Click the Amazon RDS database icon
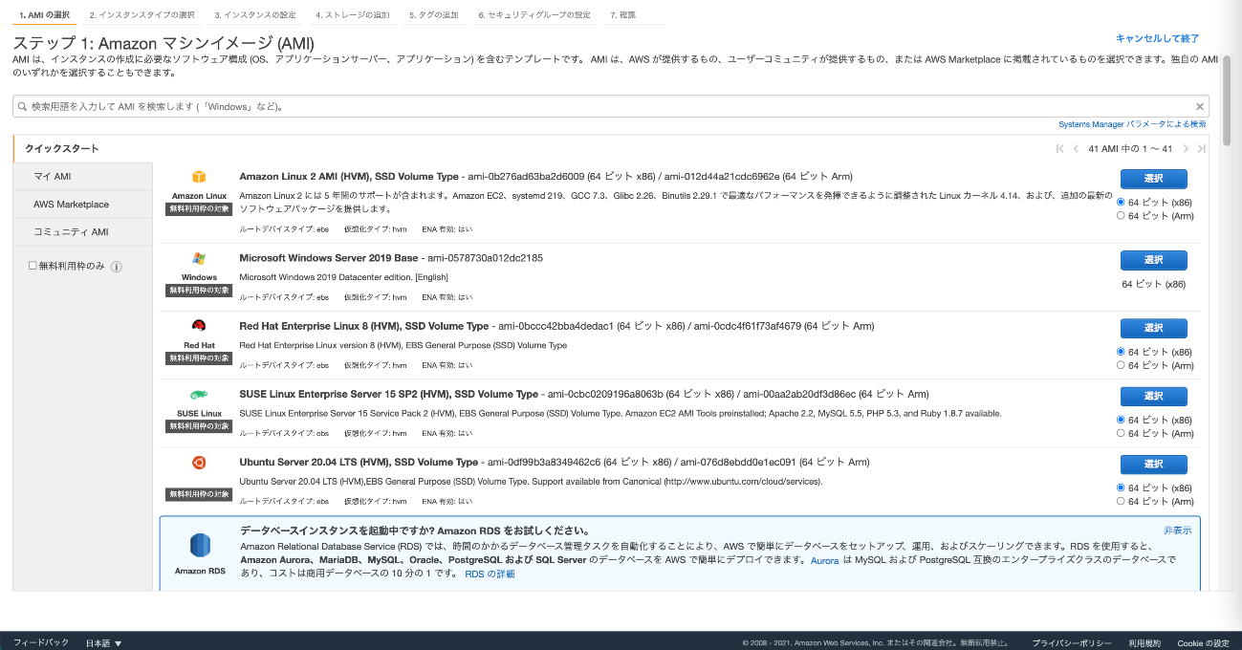Viewport: 1242px width, 650px height. 199,546
